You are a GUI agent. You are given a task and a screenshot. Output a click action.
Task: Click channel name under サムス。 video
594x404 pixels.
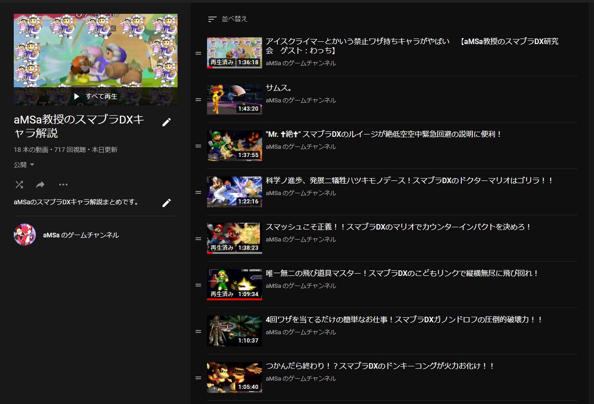[x=301, y=100]
